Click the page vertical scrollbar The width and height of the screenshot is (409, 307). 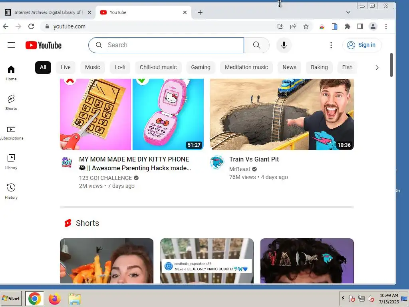(x=391, y=65)
